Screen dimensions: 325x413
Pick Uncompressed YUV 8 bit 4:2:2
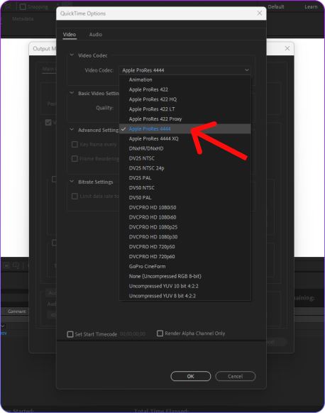[x=185, y=296]
